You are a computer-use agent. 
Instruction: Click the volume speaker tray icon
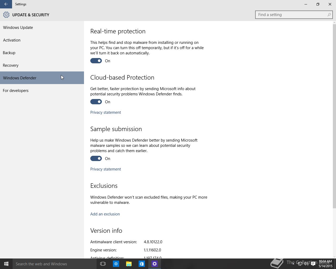point(306,264)
